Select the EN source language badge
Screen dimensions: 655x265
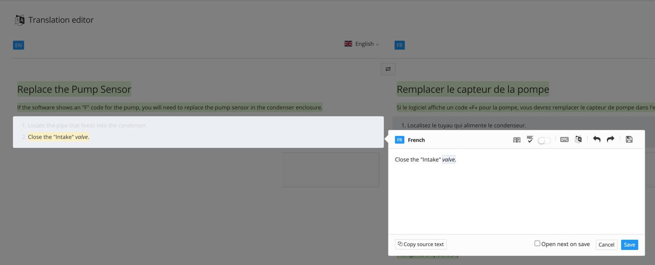[18, 45]
